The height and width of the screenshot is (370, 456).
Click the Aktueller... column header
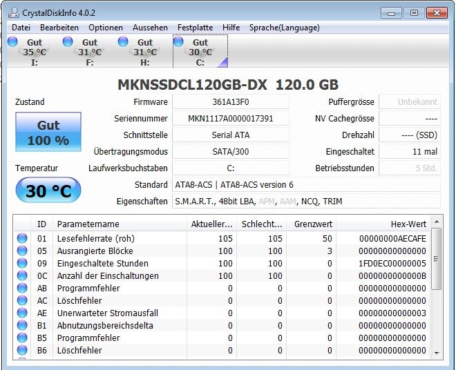tap(211, 224)
